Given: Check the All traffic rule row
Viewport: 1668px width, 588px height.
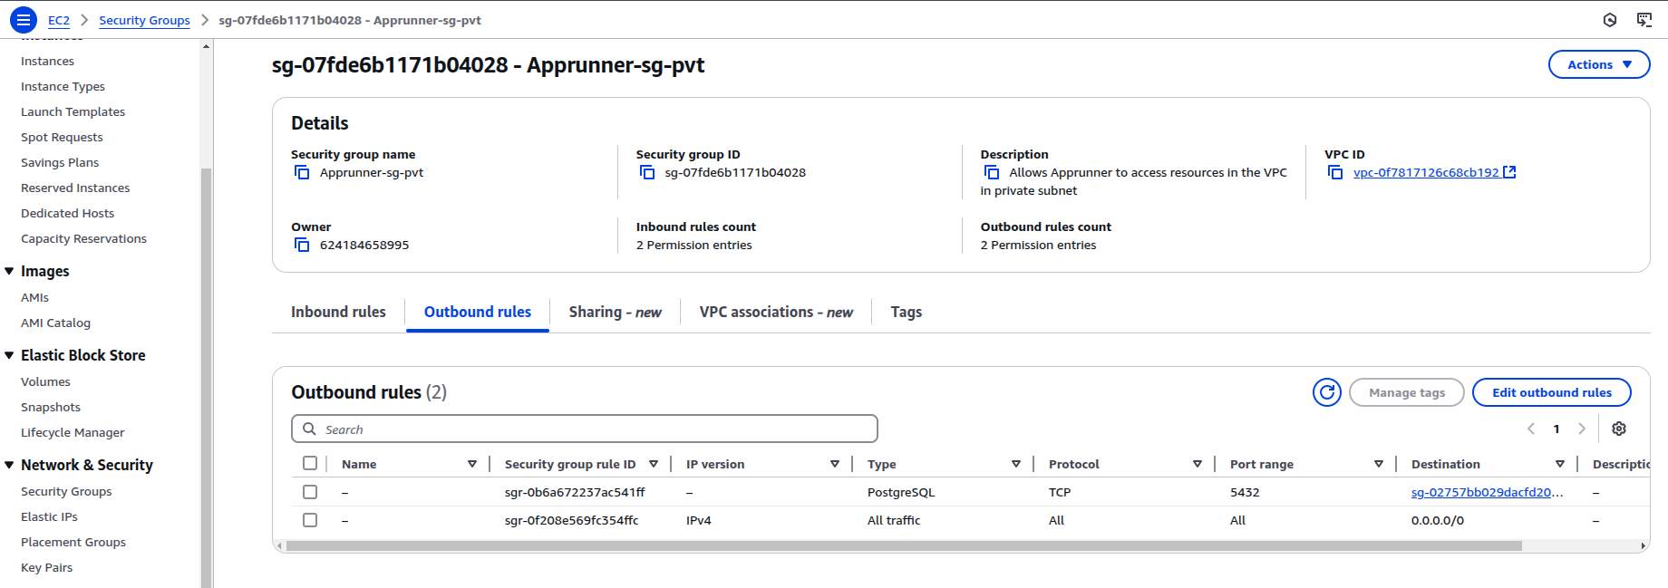Looking at the screenshot, I should tap(310, 520).
